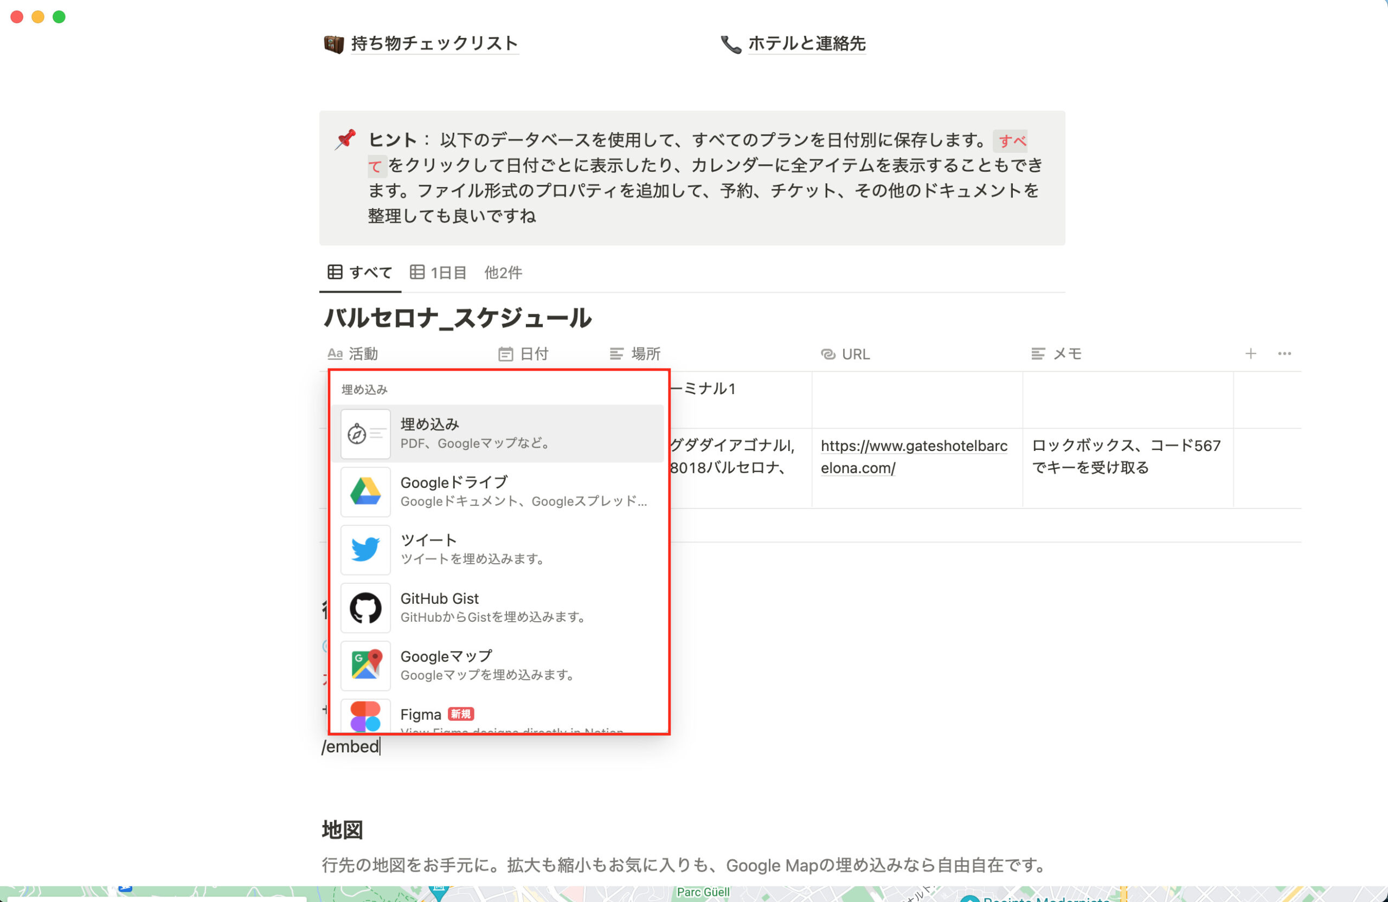Click the text-lines icon in 場所 header
Viewport: 1388px width, 902px height.
(616, 354)
